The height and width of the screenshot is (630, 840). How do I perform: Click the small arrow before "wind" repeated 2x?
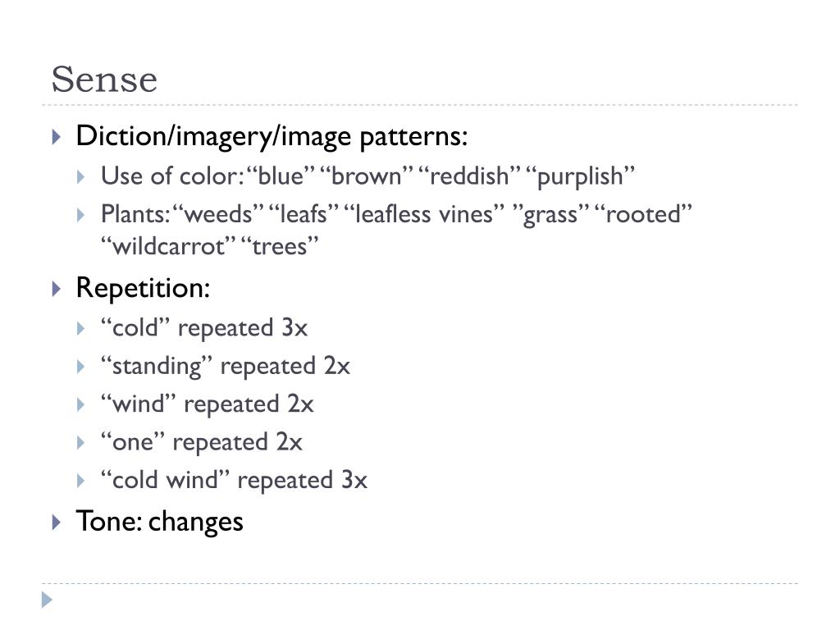(x=81, y=404)
